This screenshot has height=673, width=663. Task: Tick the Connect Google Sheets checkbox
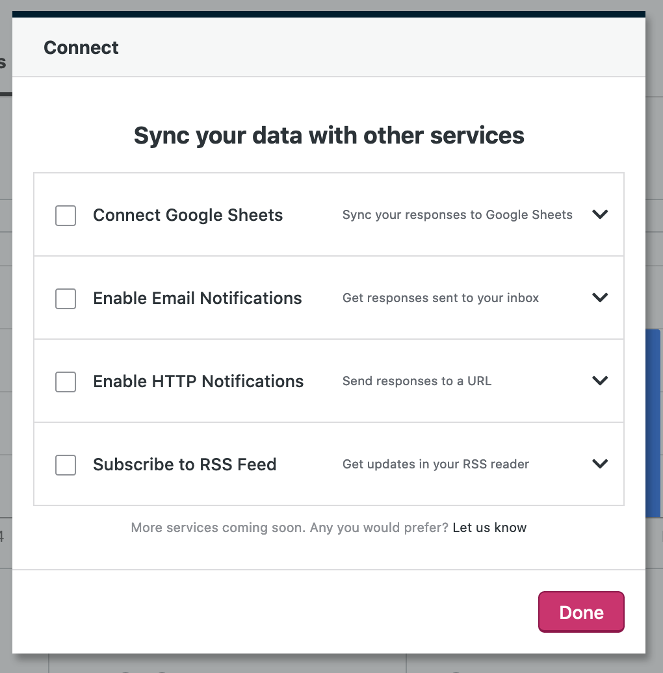pos(66,216)
